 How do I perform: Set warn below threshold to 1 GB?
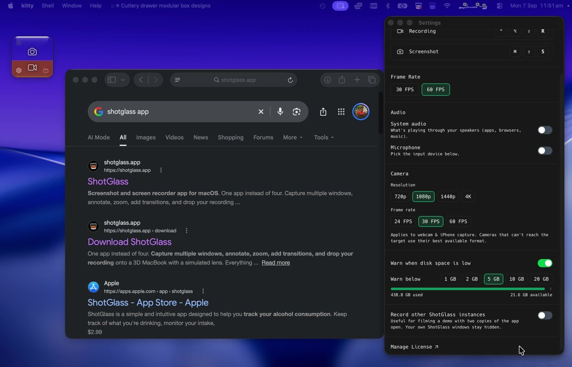click(450, 279)
